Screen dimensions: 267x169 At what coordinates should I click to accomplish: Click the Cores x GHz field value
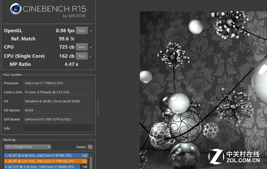tap(58, 92)
